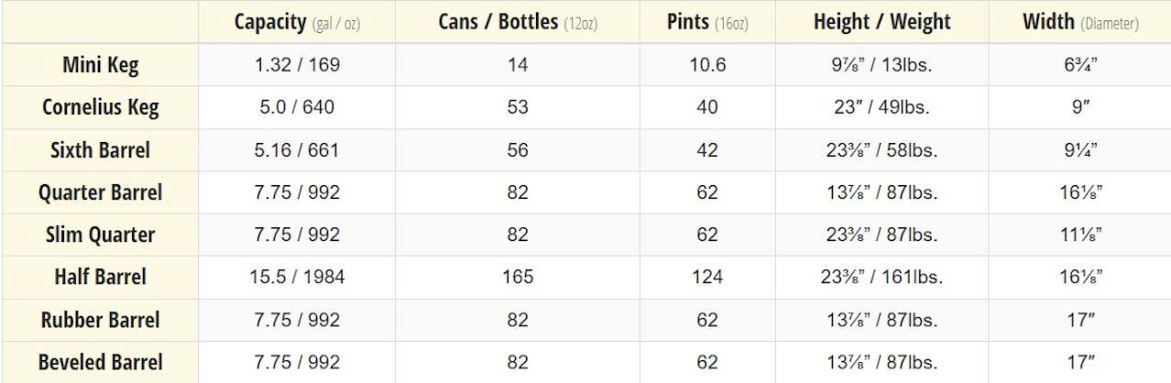1171x383 pixels.
Task: Click the Cans / Bottles column header
Action: point(518,22)
